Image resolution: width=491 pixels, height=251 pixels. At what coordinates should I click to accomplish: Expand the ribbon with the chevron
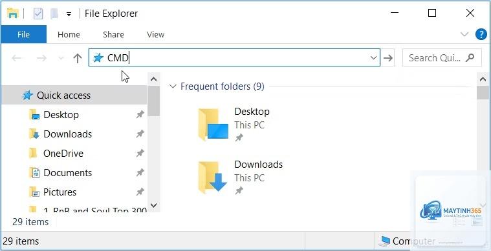464,34
